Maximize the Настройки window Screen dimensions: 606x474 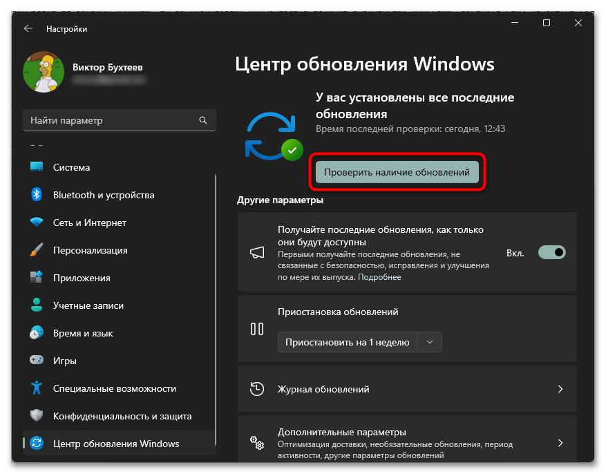click(547, 23)
